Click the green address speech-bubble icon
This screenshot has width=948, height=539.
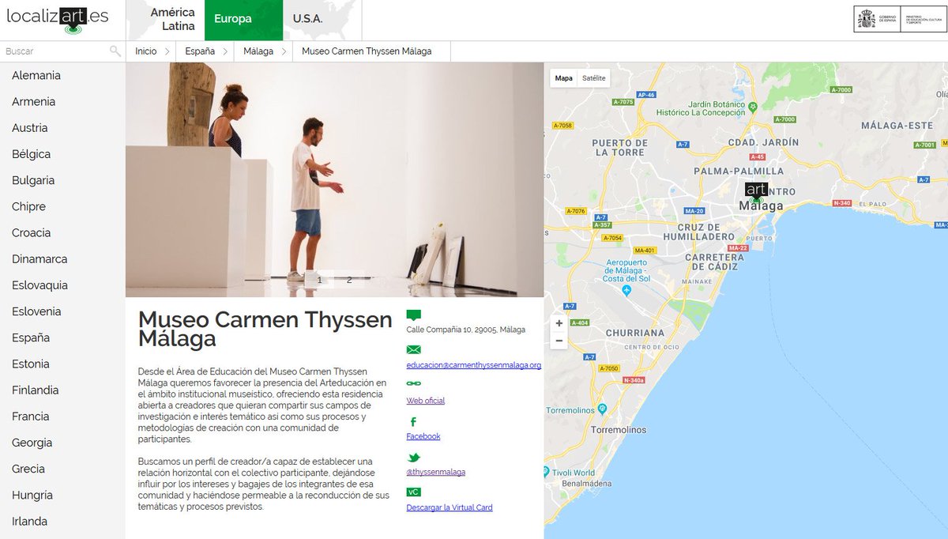coord(413,315)
